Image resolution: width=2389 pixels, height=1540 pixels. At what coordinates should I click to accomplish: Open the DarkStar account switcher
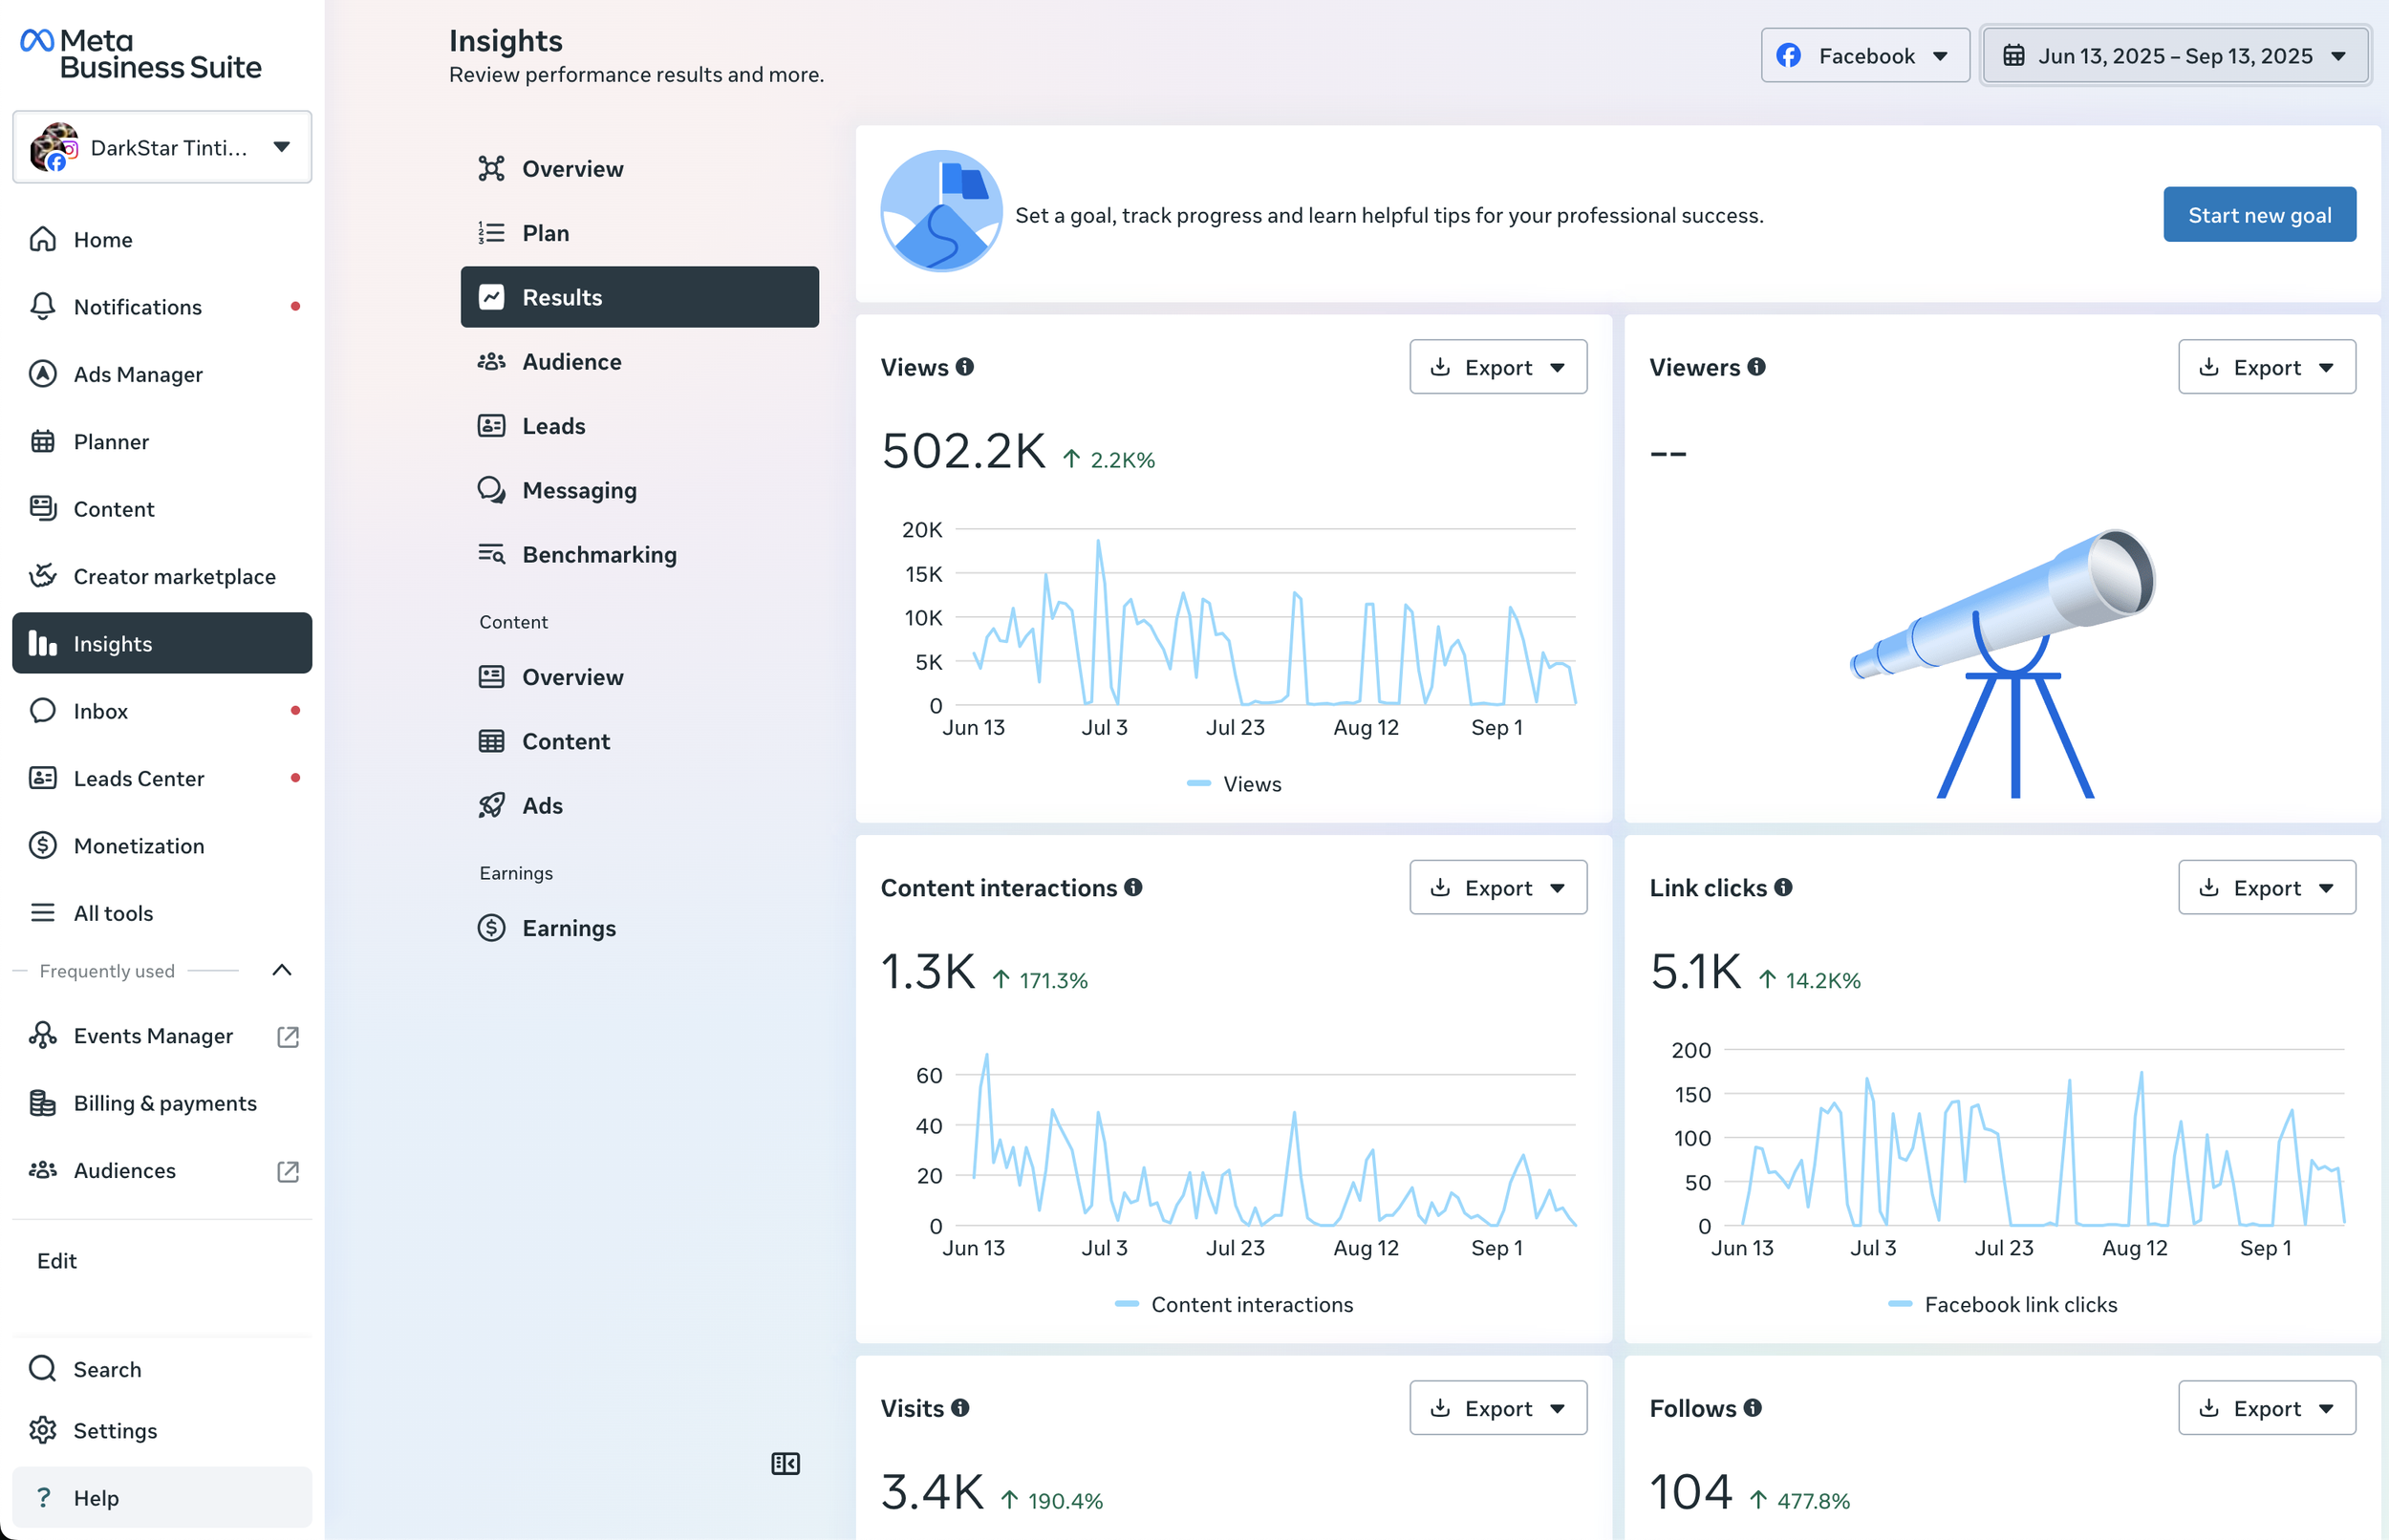162,148
